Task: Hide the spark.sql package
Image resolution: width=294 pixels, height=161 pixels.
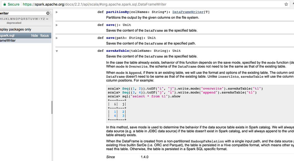Action: [x=34, y=36]
